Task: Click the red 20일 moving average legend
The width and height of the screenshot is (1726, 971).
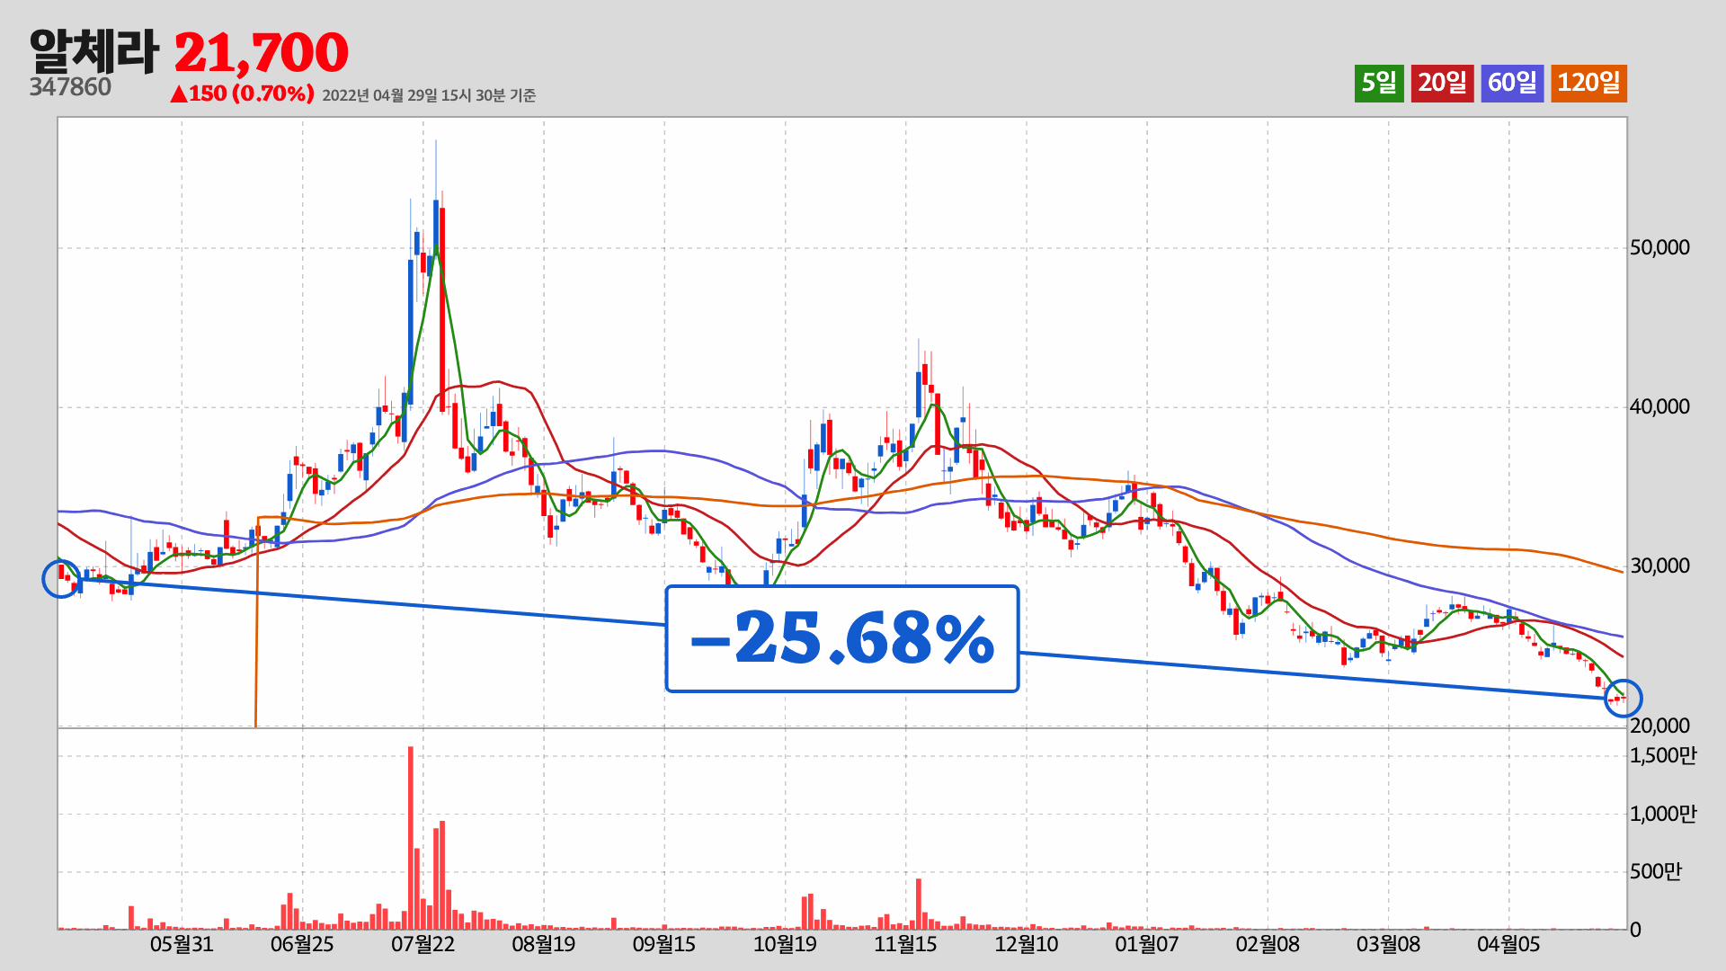Action: pos(1442,83)
